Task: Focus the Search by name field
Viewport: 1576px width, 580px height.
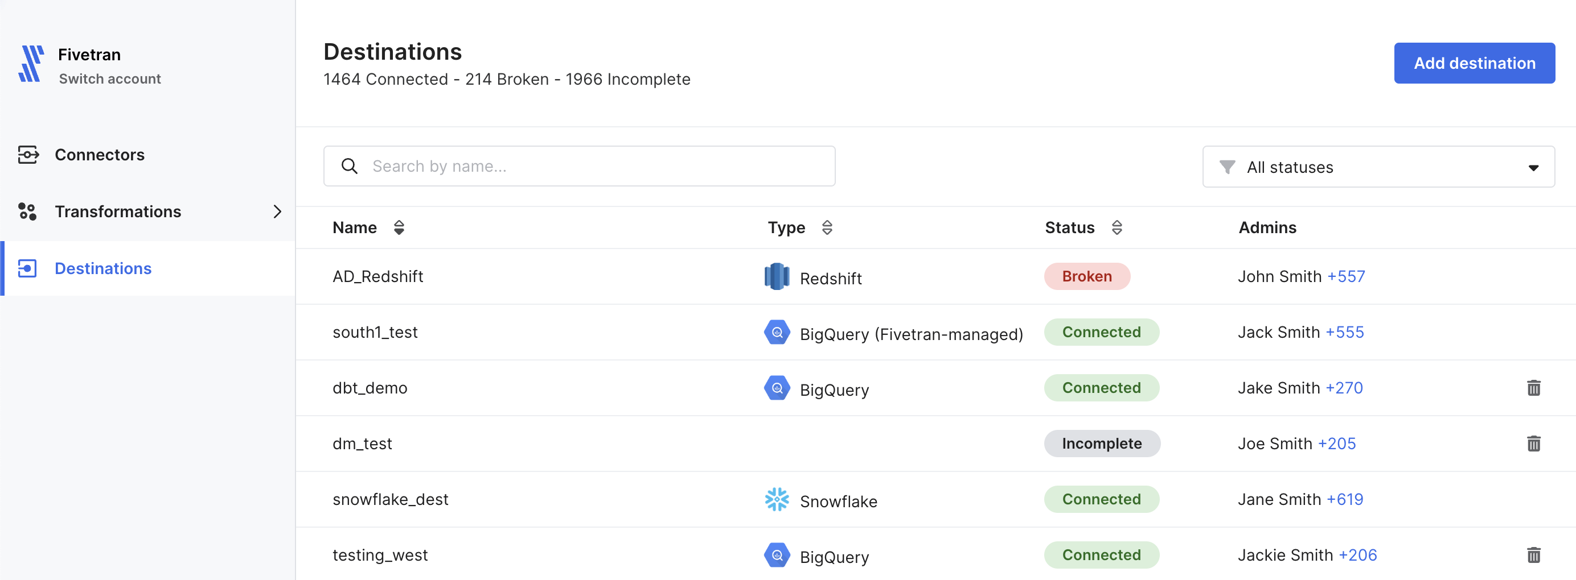Action: [x=579, y=166]
